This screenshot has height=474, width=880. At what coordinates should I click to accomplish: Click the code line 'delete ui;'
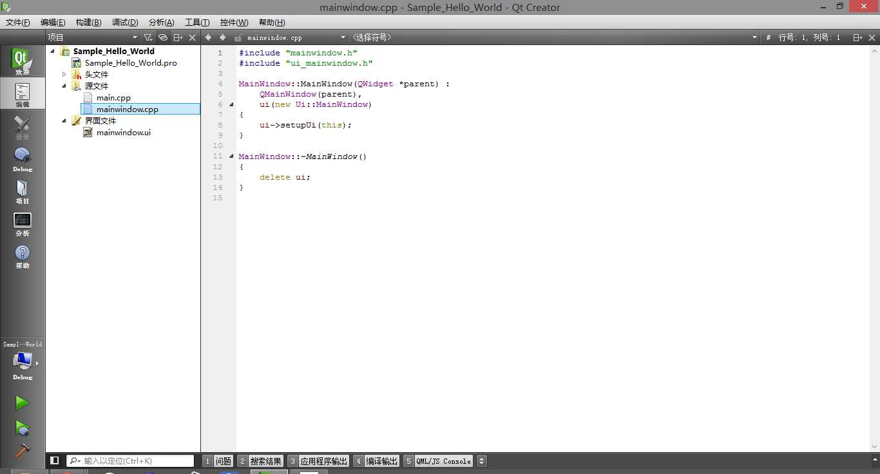285,177
